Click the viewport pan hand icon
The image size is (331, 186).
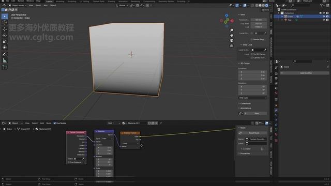tap(232, 35)
